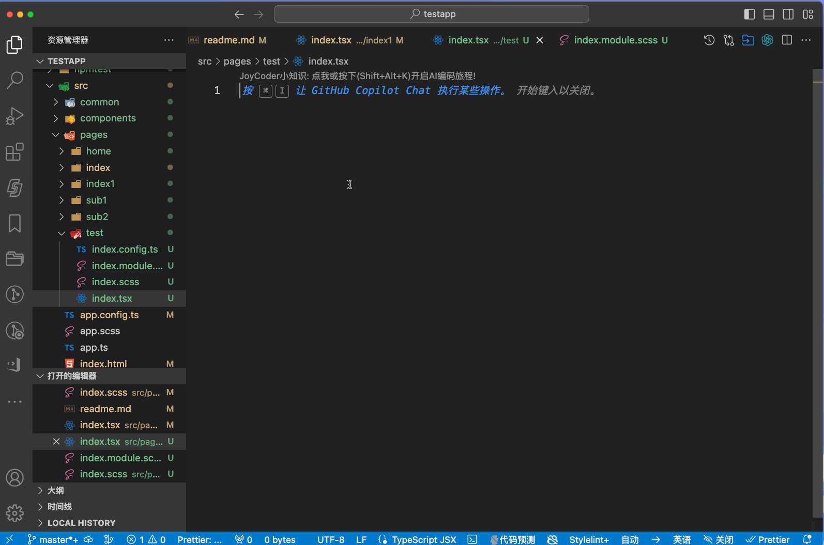Expand the 时间线 timeline section

109,507
